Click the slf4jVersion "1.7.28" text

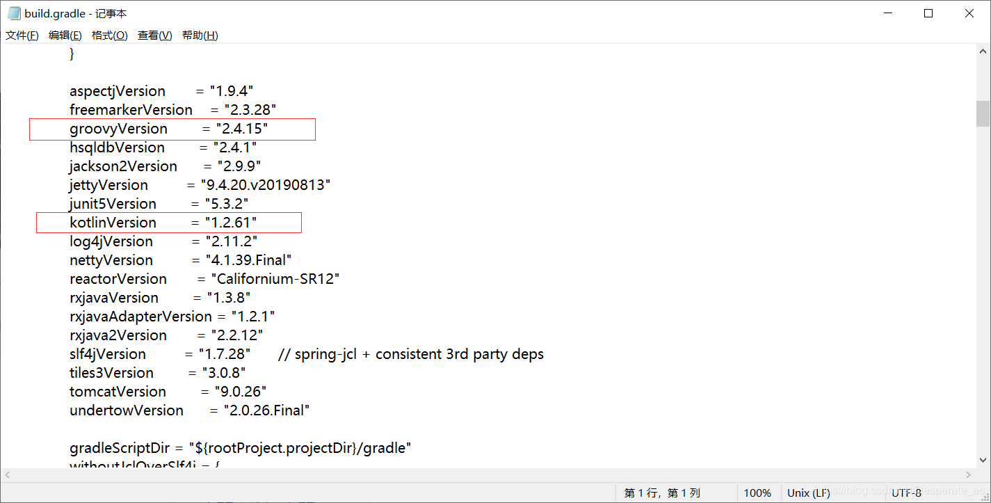161,354
